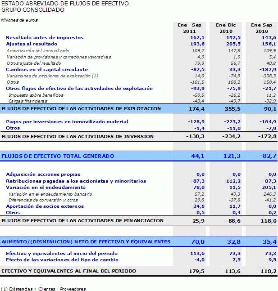Click 'Pagos por inversiones en inmovilizado material'
This screenshot has height=291, width=278.
click(67, 121)
